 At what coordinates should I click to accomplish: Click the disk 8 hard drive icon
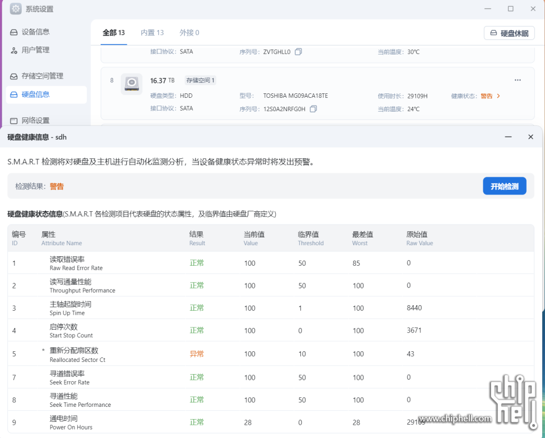click(x=132, y=84)
